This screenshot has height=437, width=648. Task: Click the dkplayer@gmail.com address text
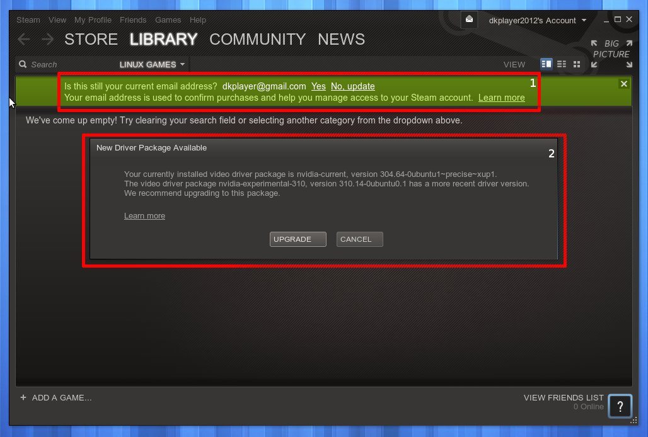coord(264,86)
